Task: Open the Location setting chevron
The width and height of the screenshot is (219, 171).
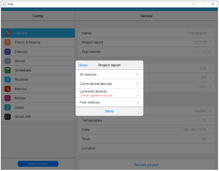Action: tap(210, 148)
